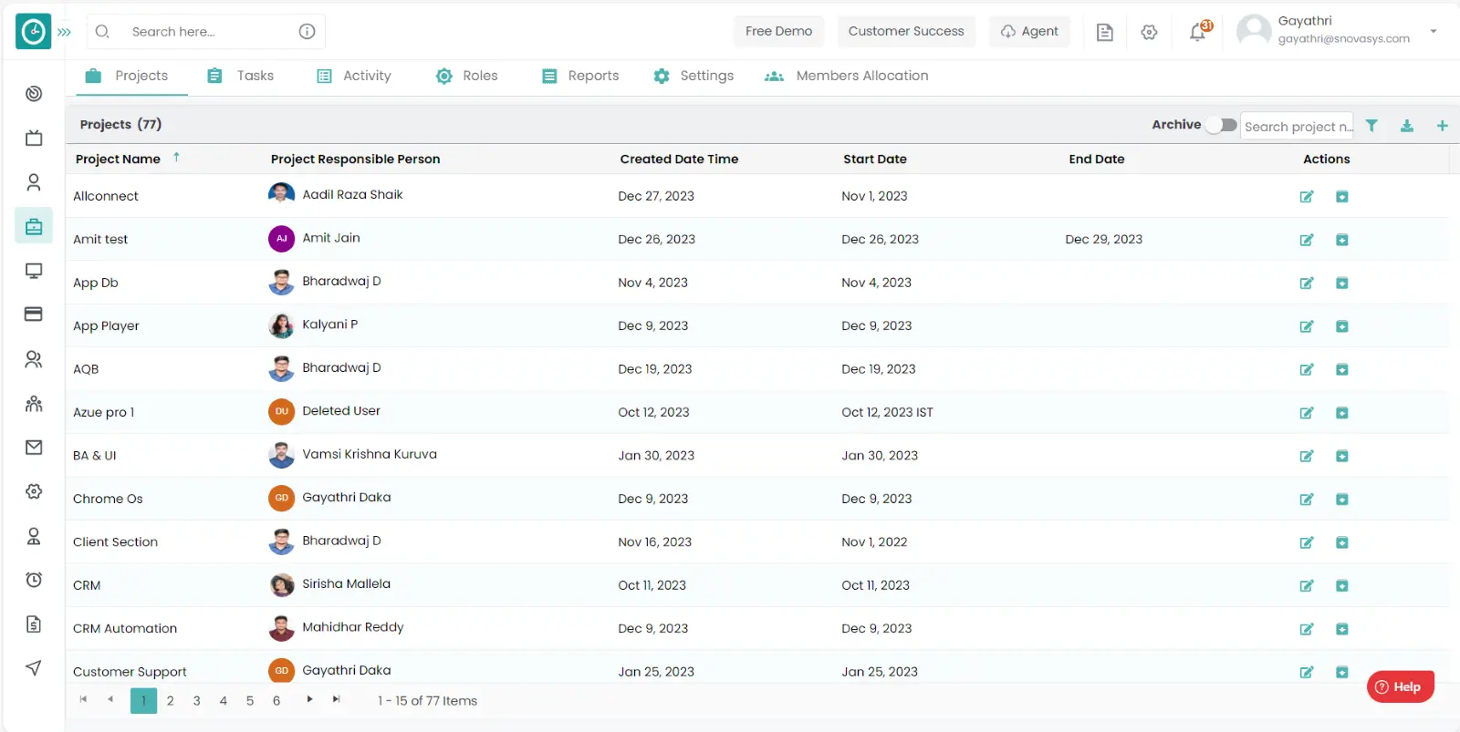Click edit icon for Allconnect project
The width and height of the screenshot is (1460, 732).
1307,197
